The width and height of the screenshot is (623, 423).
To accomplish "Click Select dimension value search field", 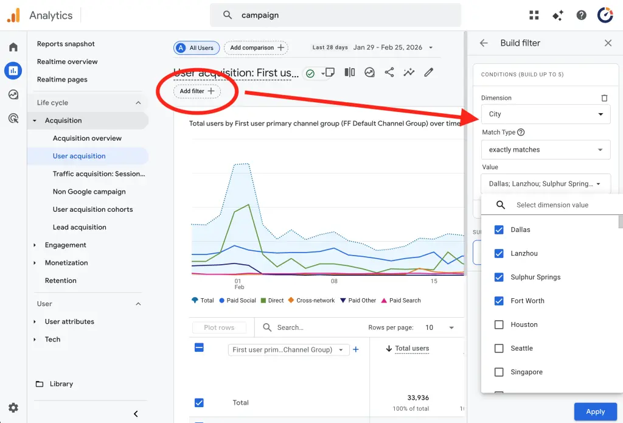I will [x=552, y=205].
